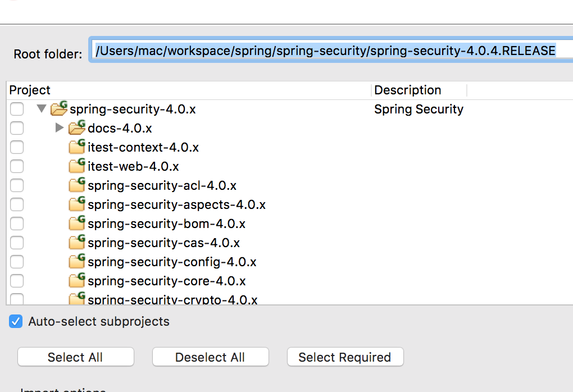Click the spring-security-acl-4.0.x folder icon
Viewport: 573px width, 392px height.
coord(77,185)
